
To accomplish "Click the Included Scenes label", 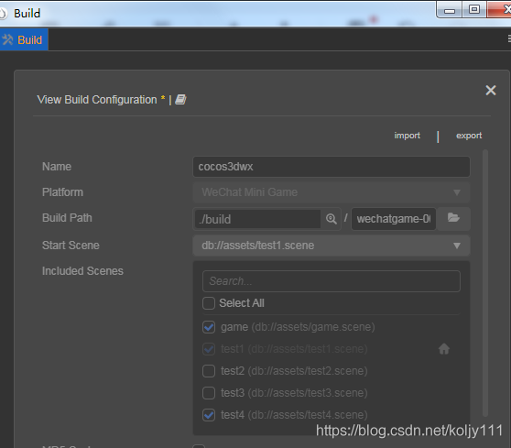I will pyautogui.click(x=82, y=271).
